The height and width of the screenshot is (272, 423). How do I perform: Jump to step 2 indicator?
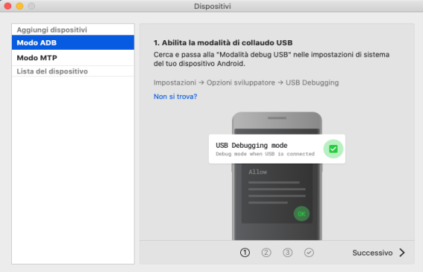tap(266, 253)
